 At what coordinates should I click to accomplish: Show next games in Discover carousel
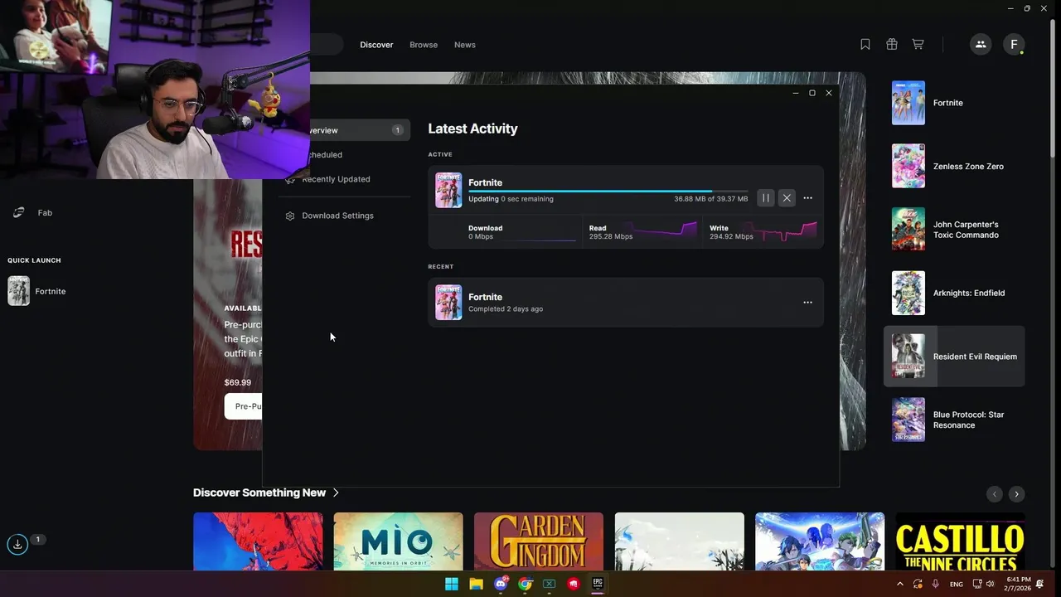click(1016, 493)
